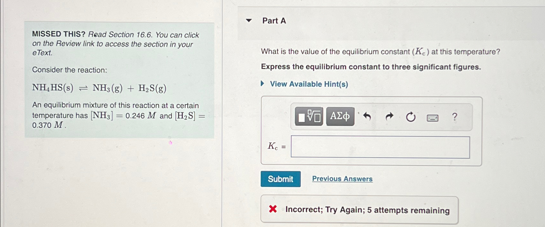
Task: Redo the equation edit
Action: pyautogui.click(x=389, y=116)
